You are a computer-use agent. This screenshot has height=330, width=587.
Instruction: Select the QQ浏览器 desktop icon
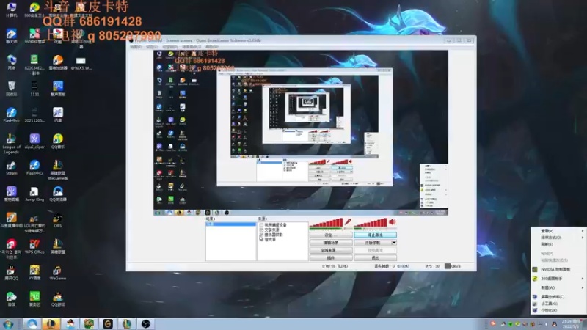58,194
